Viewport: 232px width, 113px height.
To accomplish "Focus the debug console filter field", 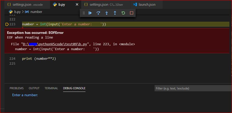I will click(193, 88).
